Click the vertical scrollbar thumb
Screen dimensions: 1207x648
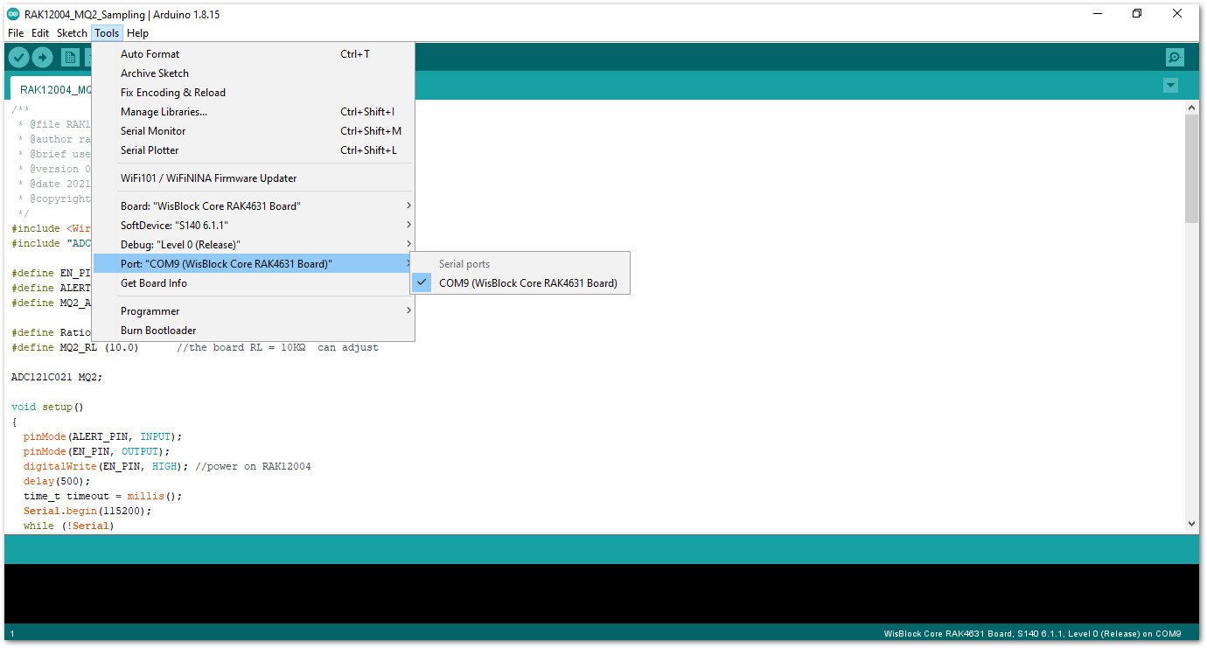point(1191,168)
